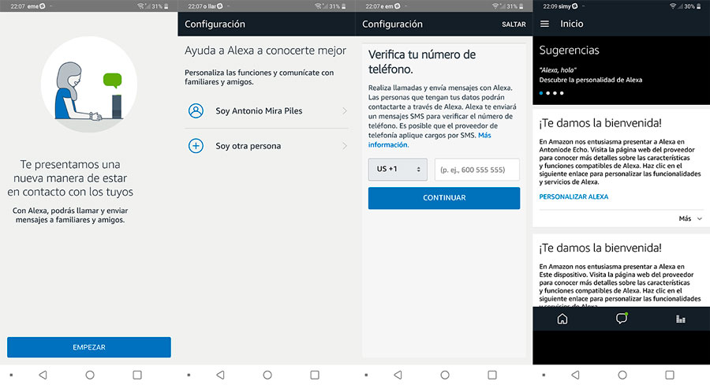Click the phone number input field
Image resolution: width=710 pixels, height=385 pixels.
(x=476, y=170)
